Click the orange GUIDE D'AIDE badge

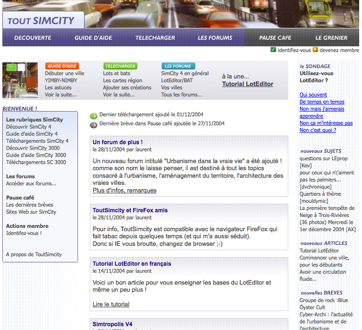[x=62, y=66]
